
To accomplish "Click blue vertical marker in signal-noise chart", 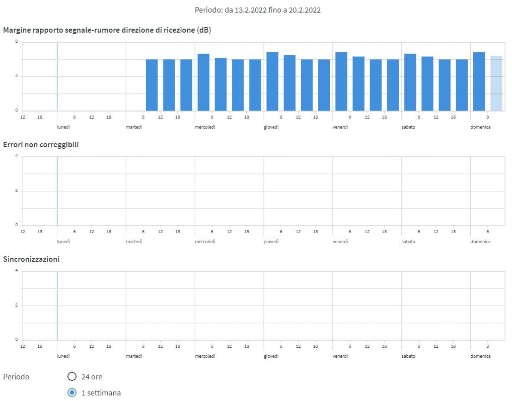I will pyautogui.click(x=57, y=76).
